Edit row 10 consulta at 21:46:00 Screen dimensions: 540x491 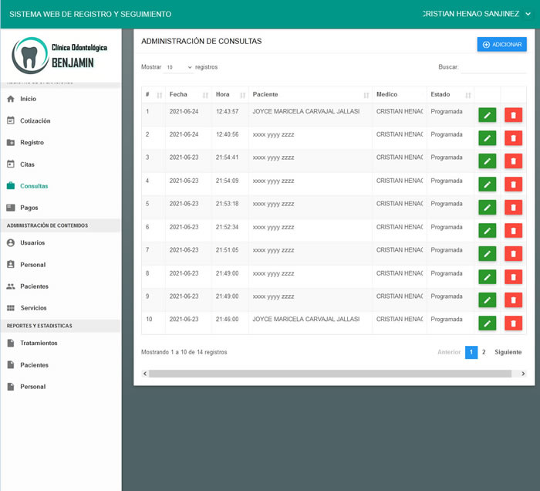(x=487, y=323)
